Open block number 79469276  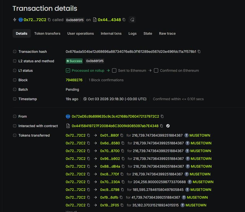point(74,80)
